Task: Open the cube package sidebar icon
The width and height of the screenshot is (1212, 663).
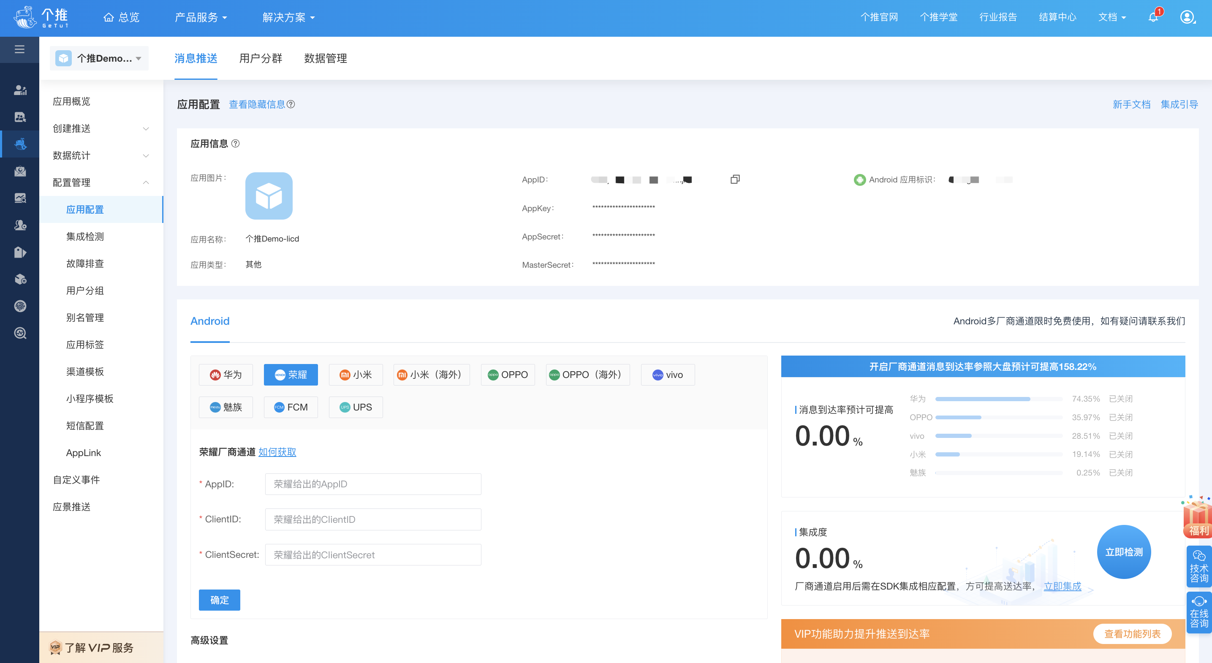Action: click(20, 279)
